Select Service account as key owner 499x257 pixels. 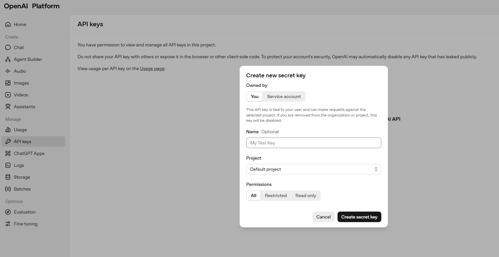tap(284, 96)
